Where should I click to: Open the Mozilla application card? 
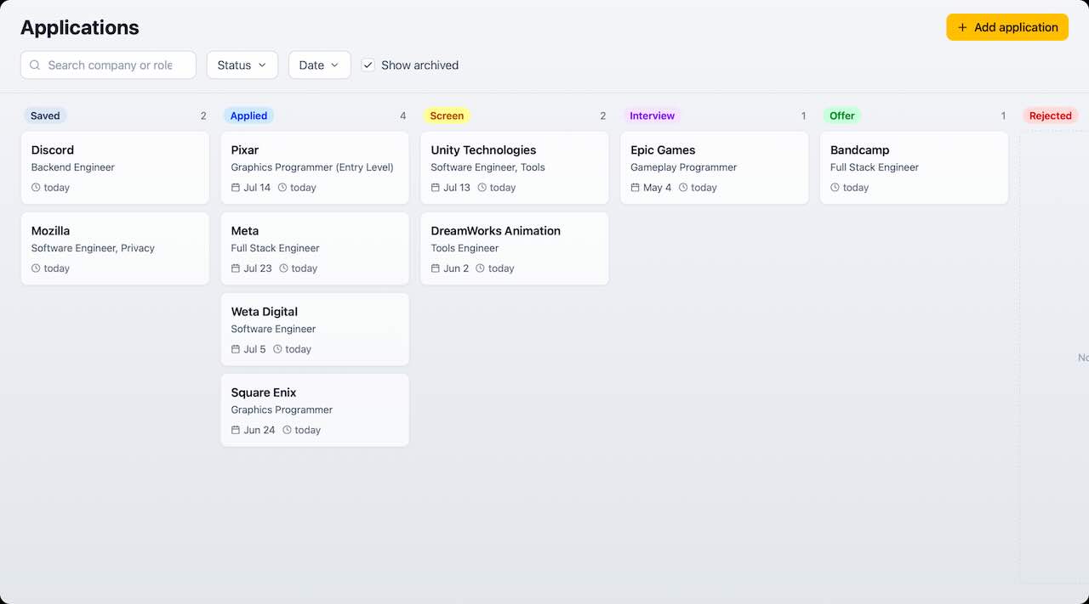click(x=115, y=248)
